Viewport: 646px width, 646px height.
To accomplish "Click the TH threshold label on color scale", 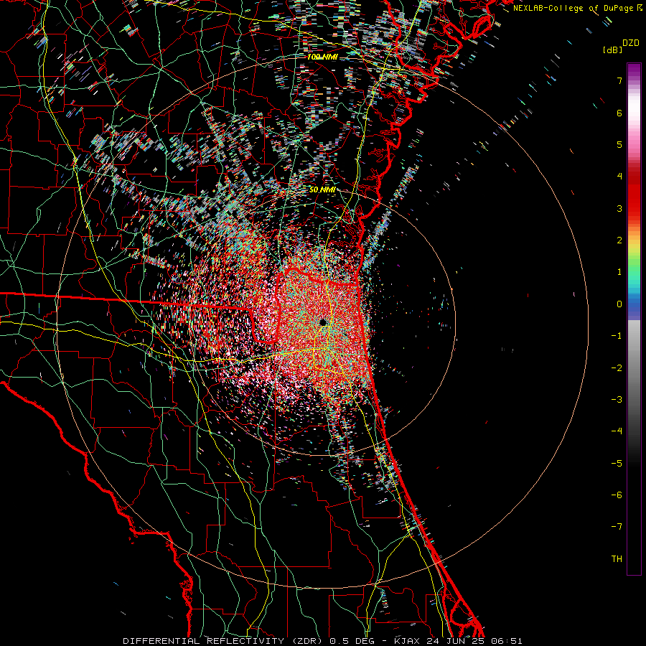I will point(617,559).
